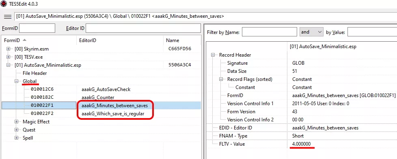Click the EDID - Editor ID row label
This screenshot has height=159, width=397.
tap(235, 128)
